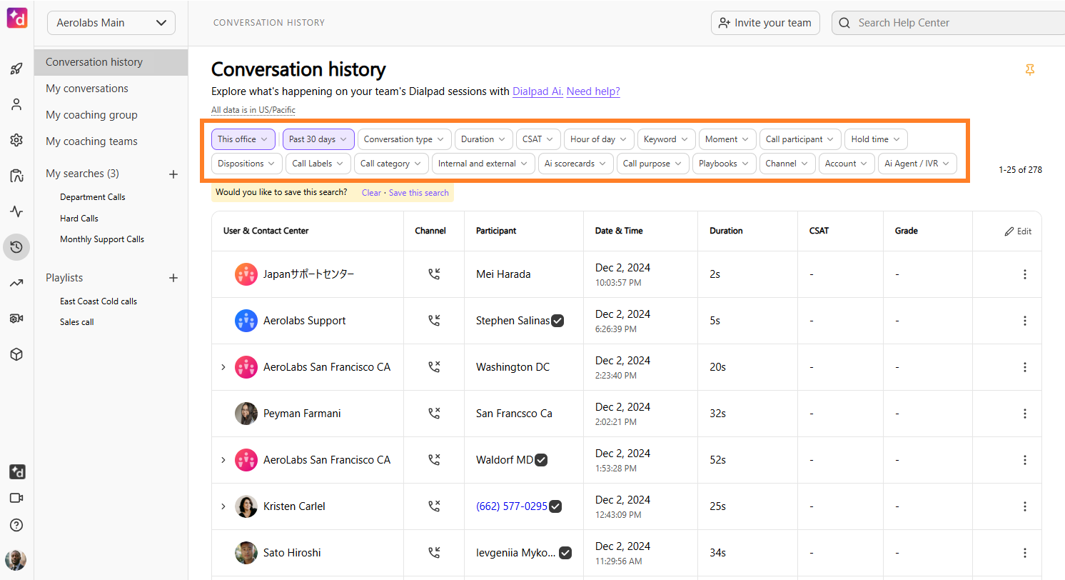1065x580 pixels.
Task: Open the Keyword filter dropdown
Action: point(666,139)
